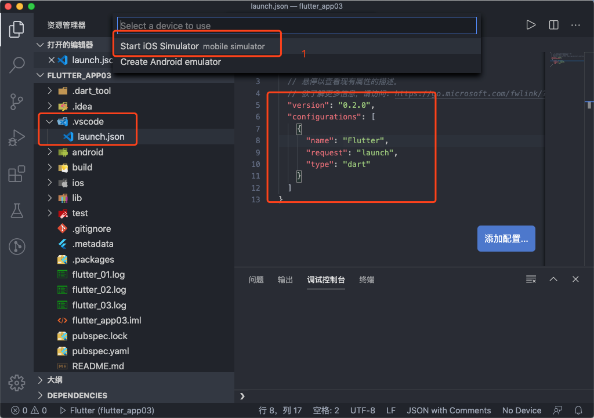Switch to the 输出 panel tab
The image size is (594, 418).
point(285,279)
